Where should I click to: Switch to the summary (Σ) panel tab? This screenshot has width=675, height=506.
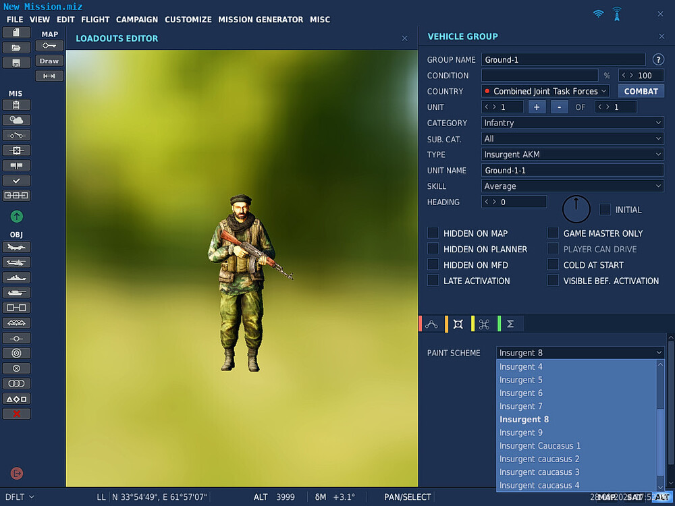pos(511,323)
